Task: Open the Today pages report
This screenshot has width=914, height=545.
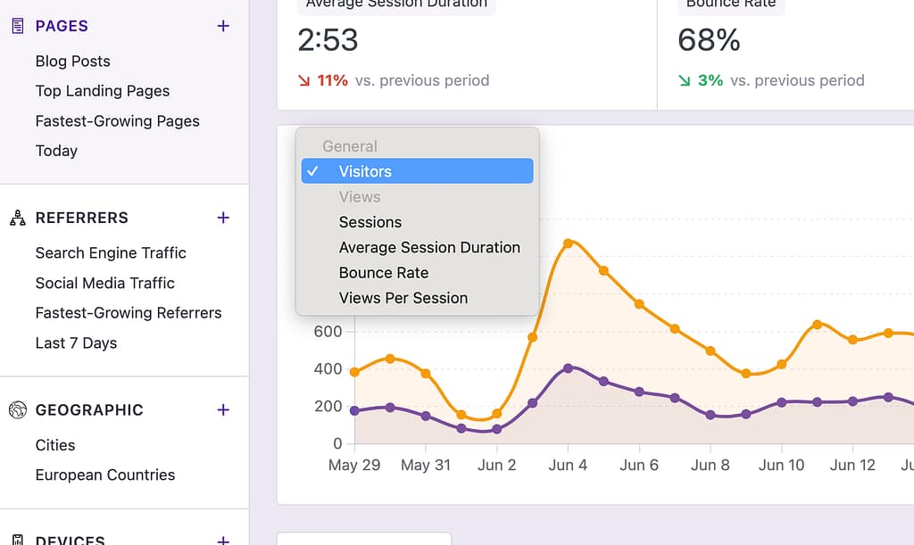Action: [56, 151]
